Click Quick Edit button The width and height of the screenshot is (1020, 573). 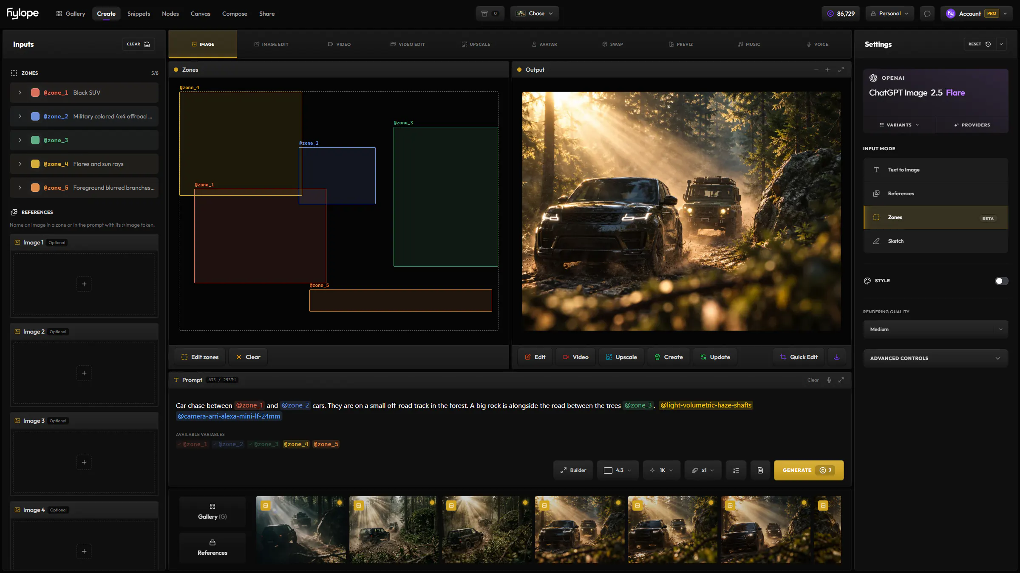799,357
